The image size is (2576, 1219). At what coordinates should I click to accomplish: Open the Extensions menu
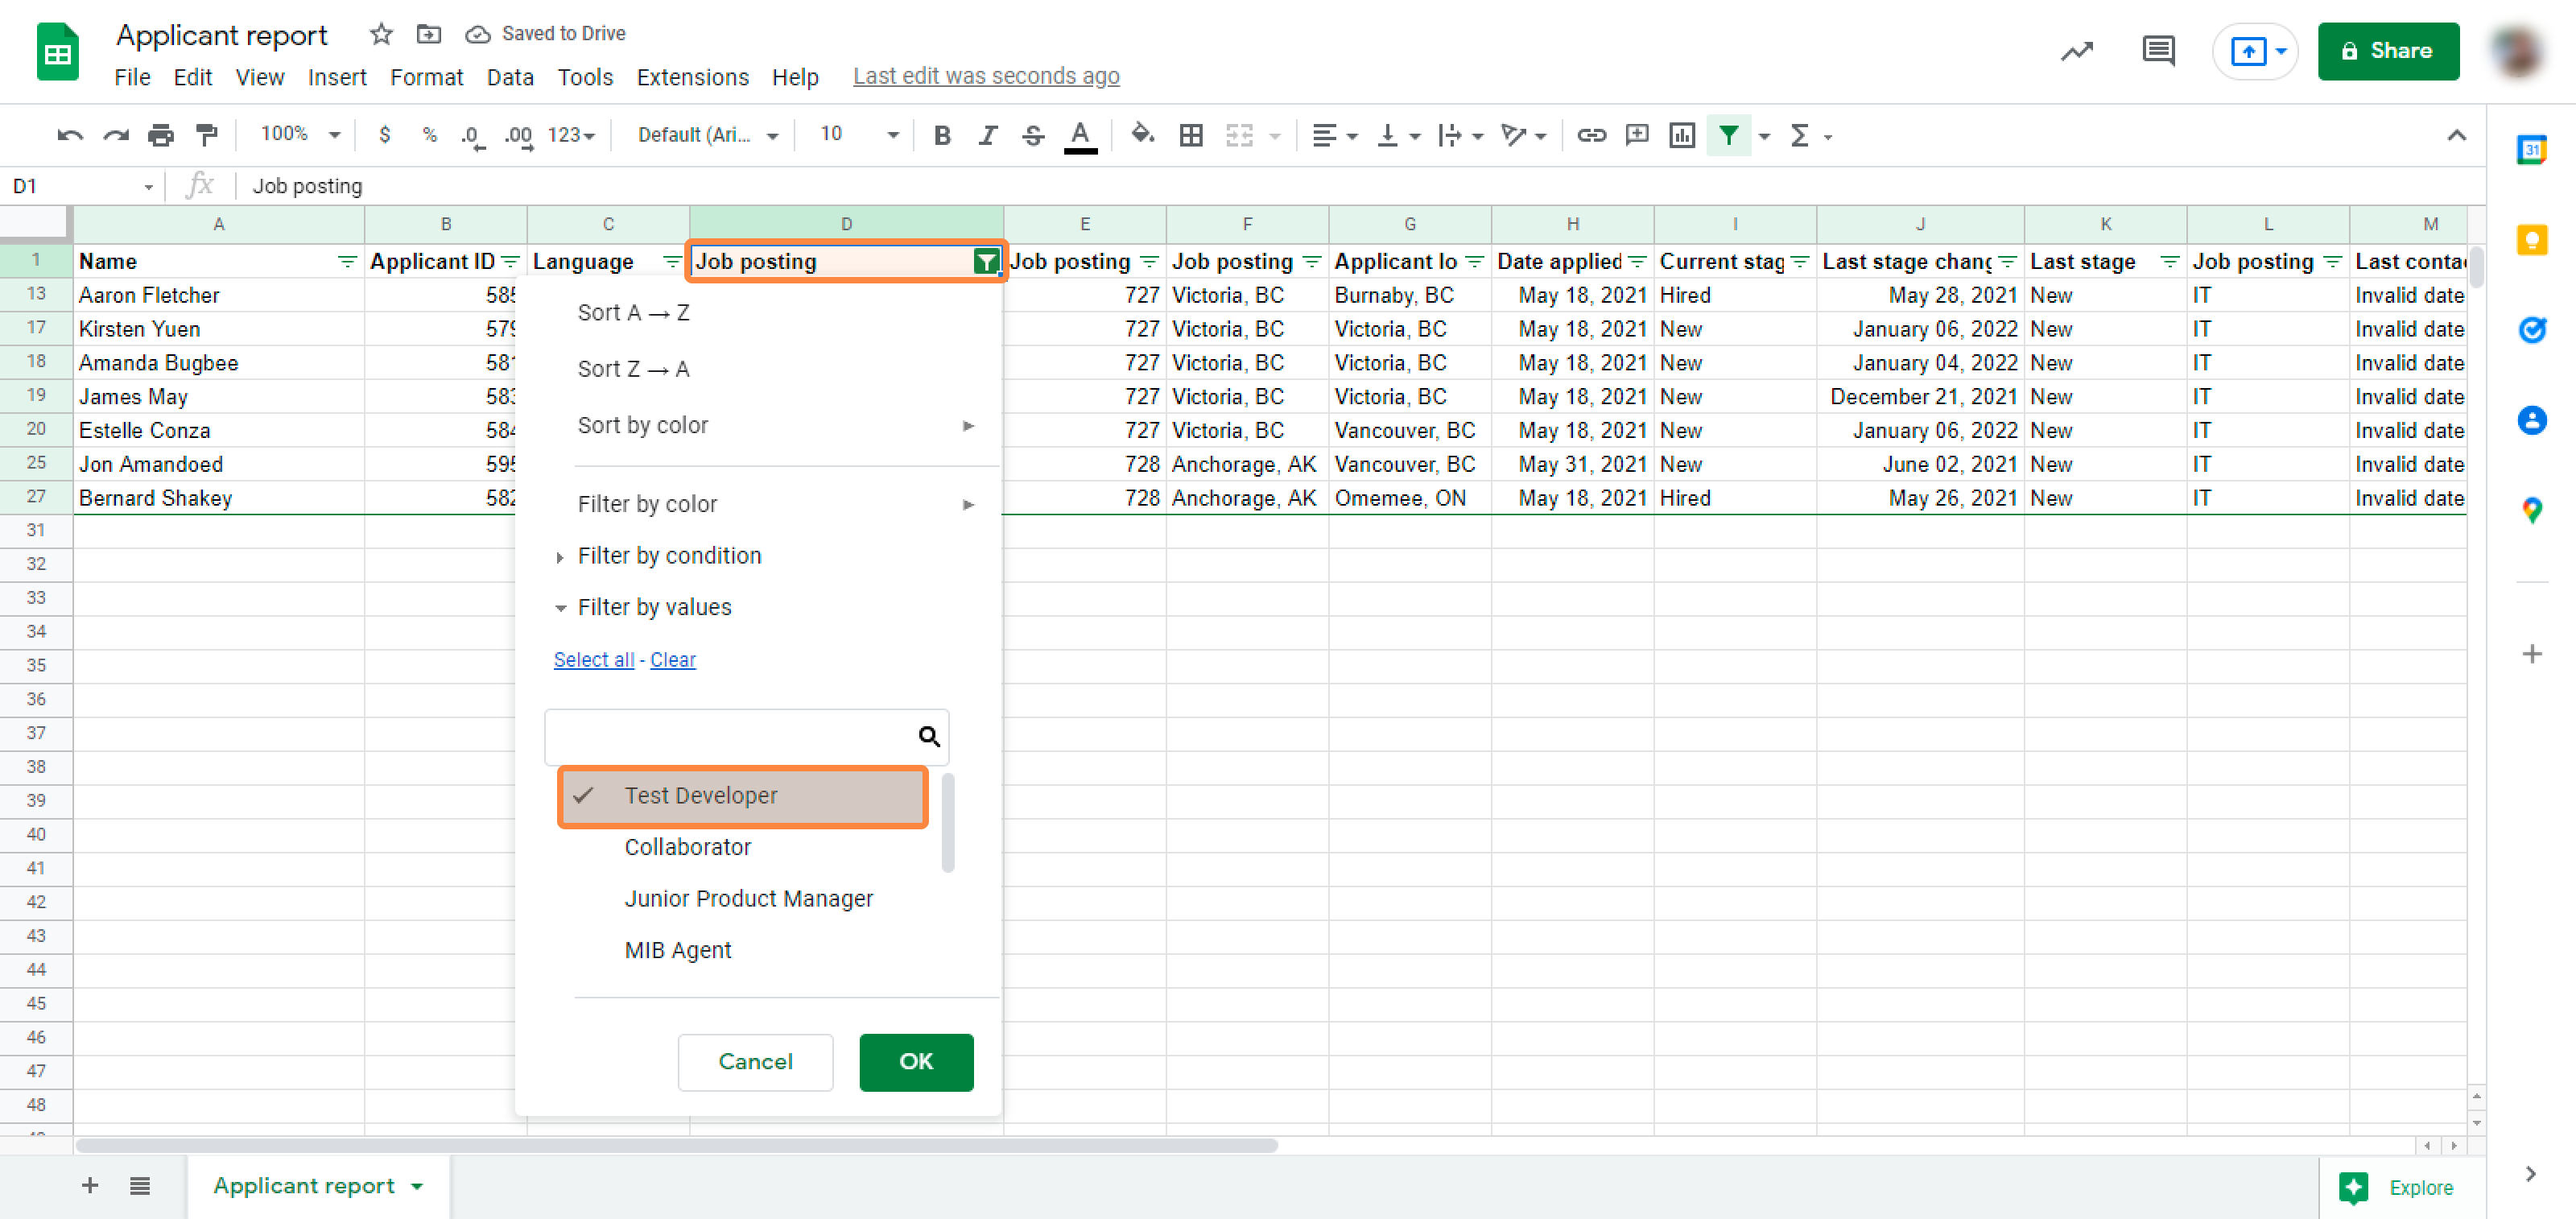(692, 77)
